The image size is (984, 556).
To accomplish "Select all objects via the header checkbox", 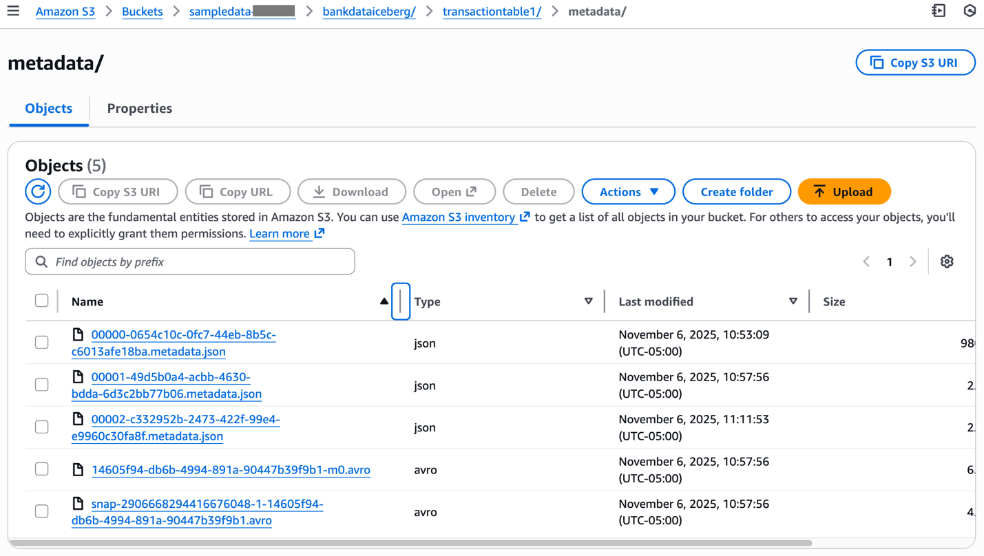I will click(41, 300).
